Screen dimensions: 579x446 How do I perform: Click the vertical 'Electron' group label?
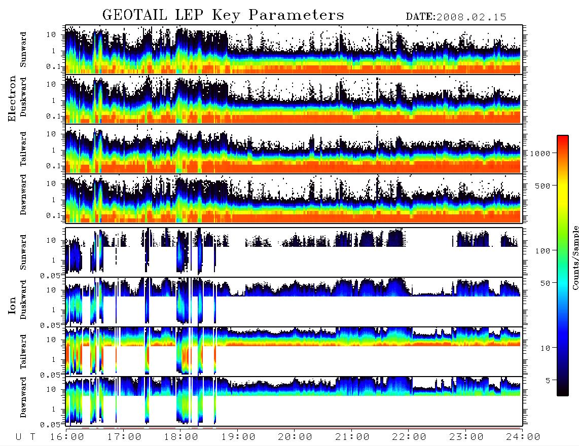pos(12,99)
